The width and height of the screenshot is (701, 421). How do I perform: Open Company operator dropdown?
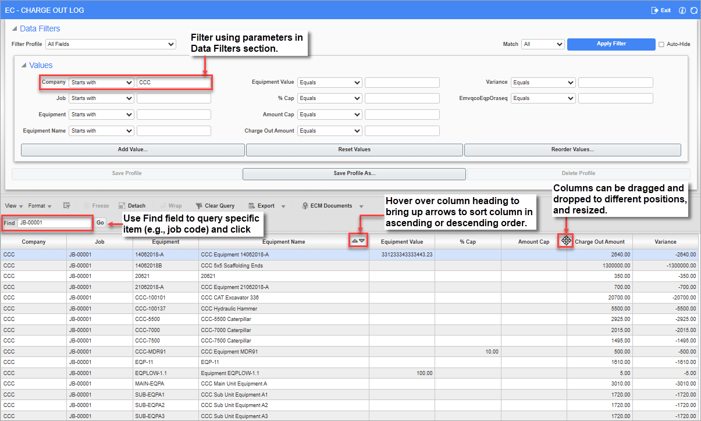pyautogui.click(x=101, y=83)
